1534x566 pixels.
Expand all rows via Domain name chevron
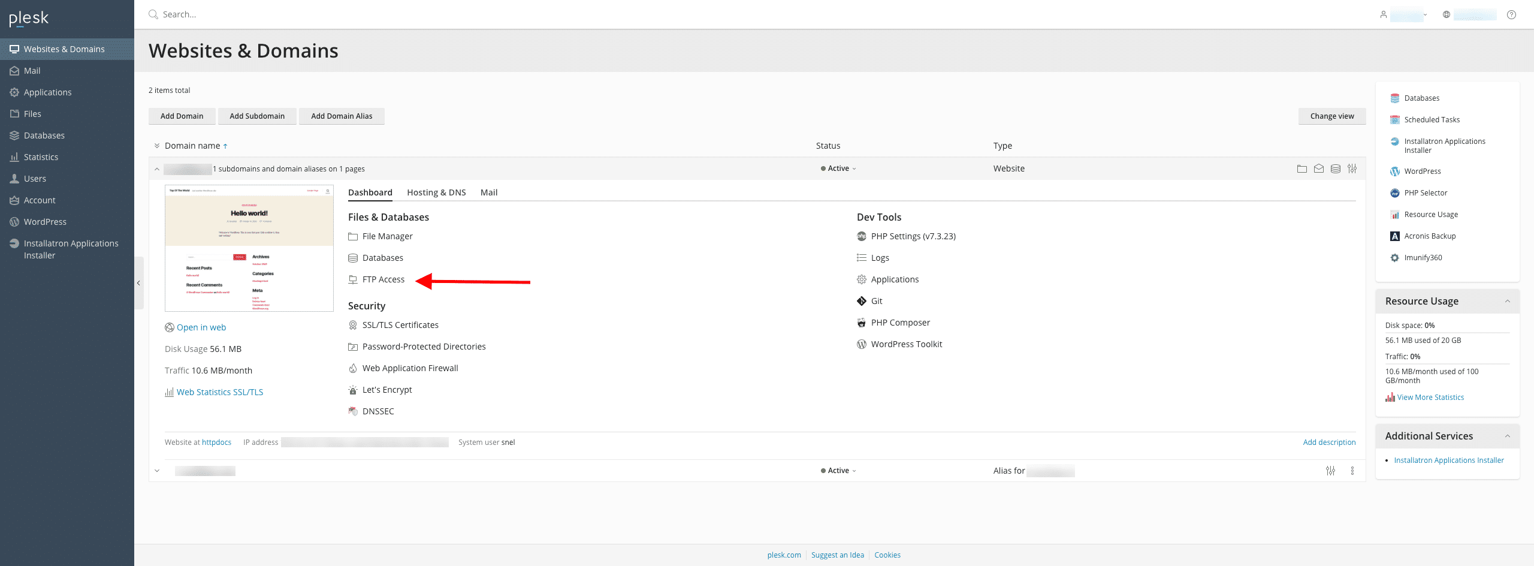click(x=157, y=146)
